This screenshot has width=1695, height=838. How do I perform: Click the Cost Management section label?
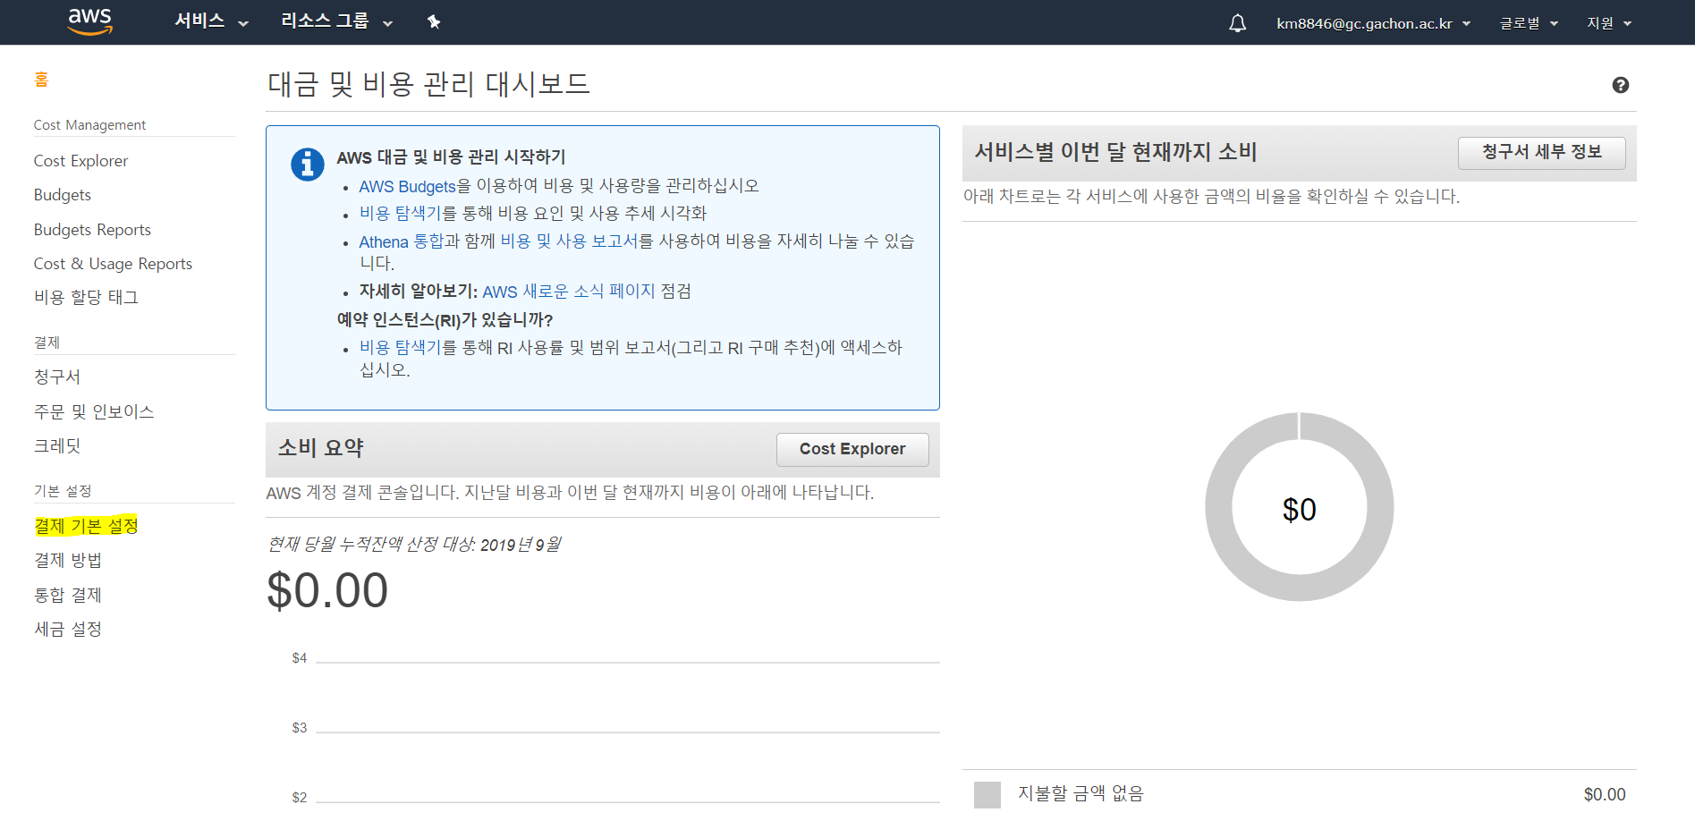point(89,125)
